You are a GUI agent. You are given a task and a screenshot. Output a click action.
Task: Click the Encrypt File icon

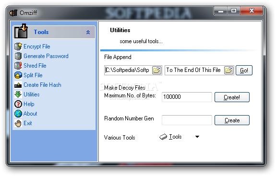coord(18,47)
